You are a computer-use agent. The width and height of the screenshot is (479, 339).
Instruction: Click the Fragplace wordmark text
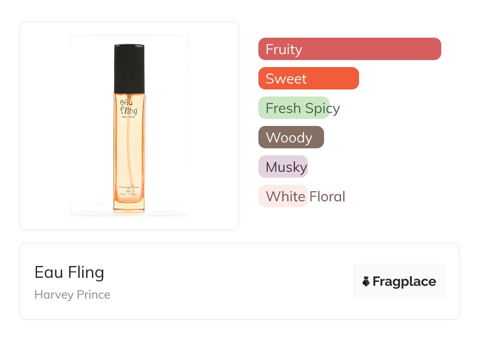[404, 281]
